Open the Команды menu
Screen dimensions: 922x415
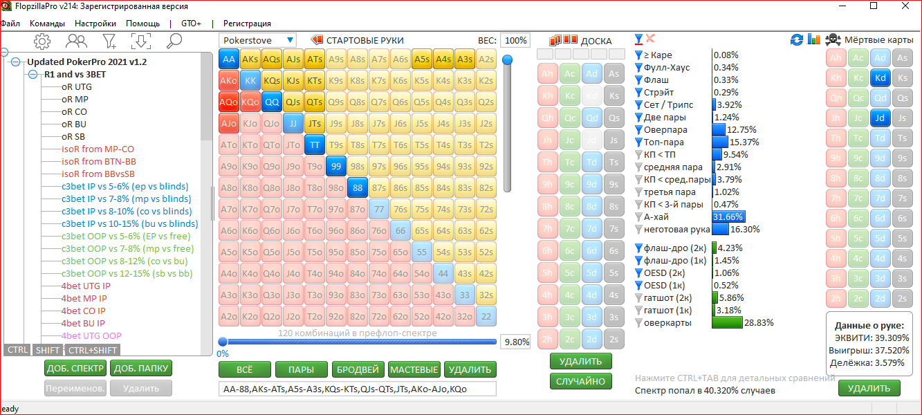(x=47, y=23)
